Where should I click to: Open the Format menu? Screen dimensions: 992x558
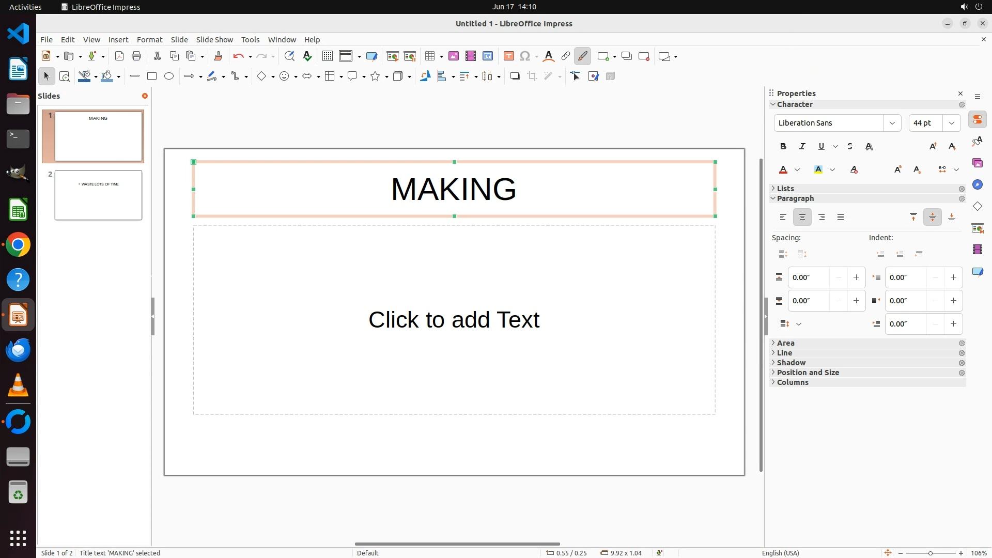(x=149, y=40)
